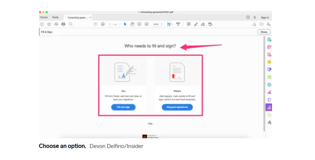Click the vertical scrollbar of document area

(x=264, y=84)
